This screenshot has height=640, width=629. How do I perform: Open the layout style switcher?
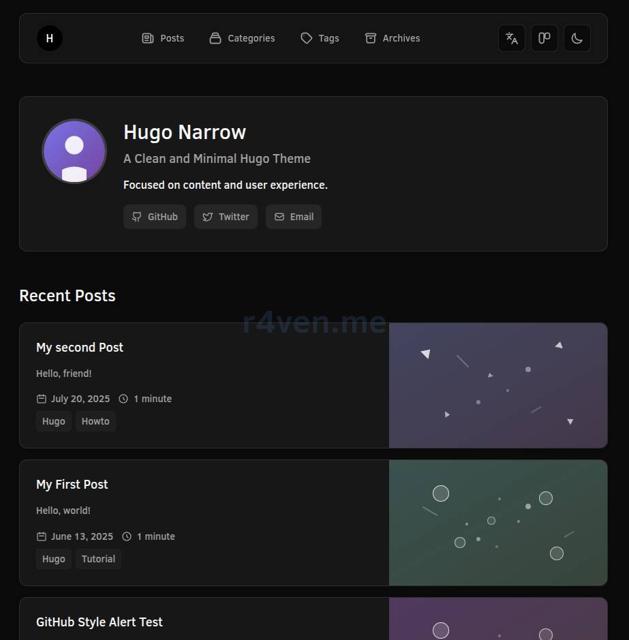(x=544, y=38)
